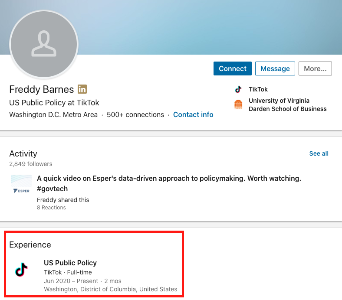Click the US Public Policy job title
342x300 pixels.
(70, 263)
